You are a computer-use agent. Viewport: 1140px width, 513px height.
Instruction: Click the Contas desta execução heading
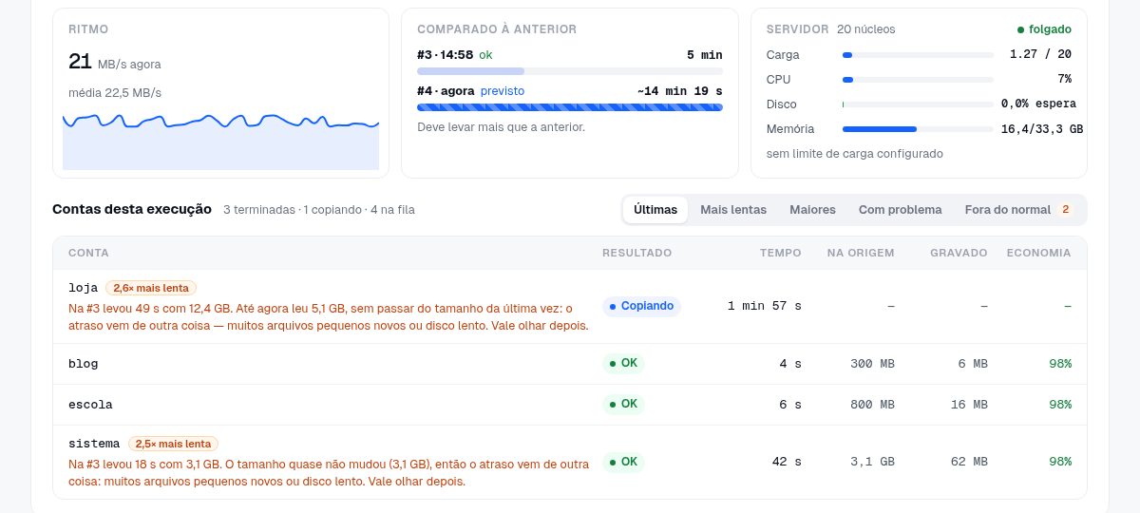click(132, 209)
